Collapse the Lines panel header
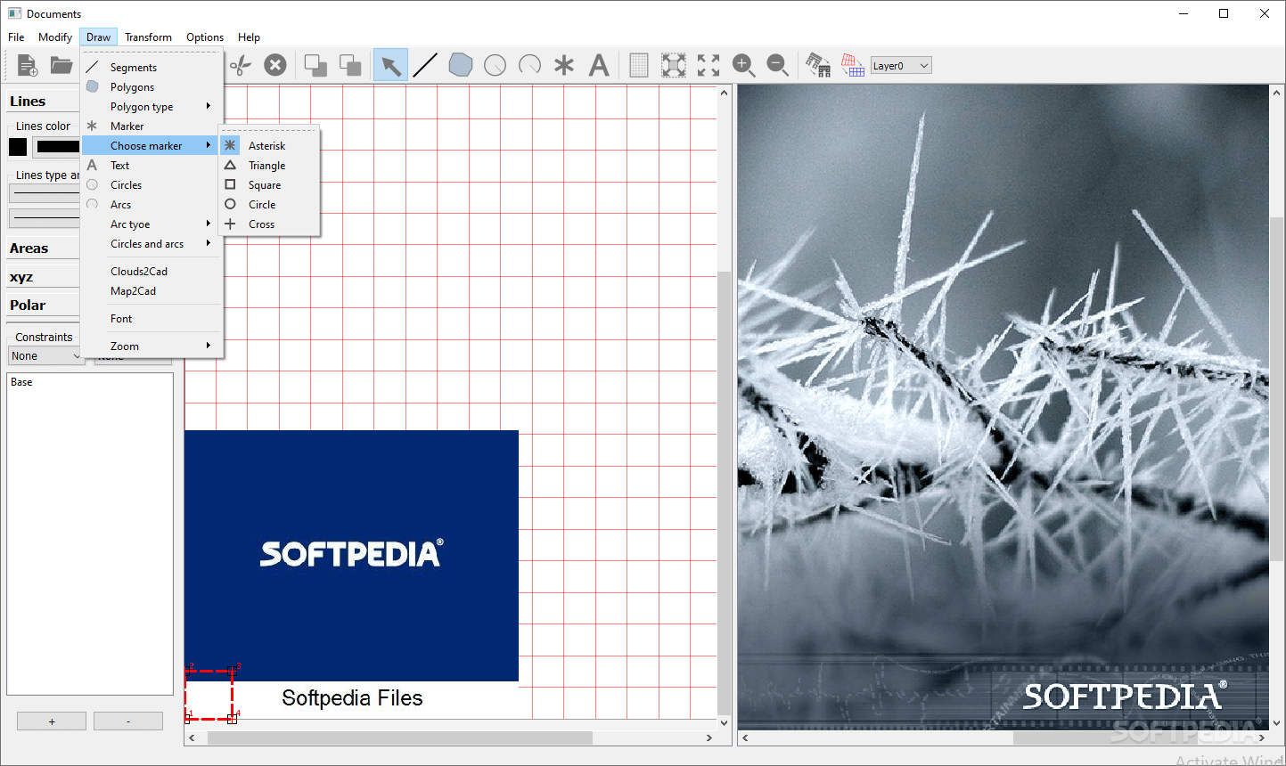This screenshot has height=766, width=1286. [43, 102]
